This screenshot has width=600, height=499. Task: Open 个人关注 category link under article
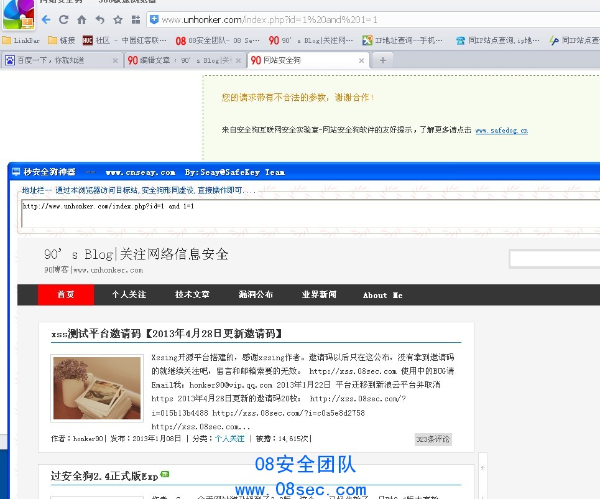point(229,439)
